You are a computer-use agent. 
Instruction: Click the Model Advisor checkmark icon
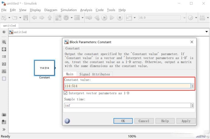(191, 18)
